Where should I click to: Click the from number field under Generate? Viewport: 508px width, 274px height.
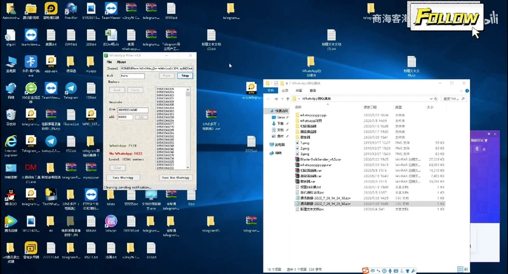coord(133,110)
